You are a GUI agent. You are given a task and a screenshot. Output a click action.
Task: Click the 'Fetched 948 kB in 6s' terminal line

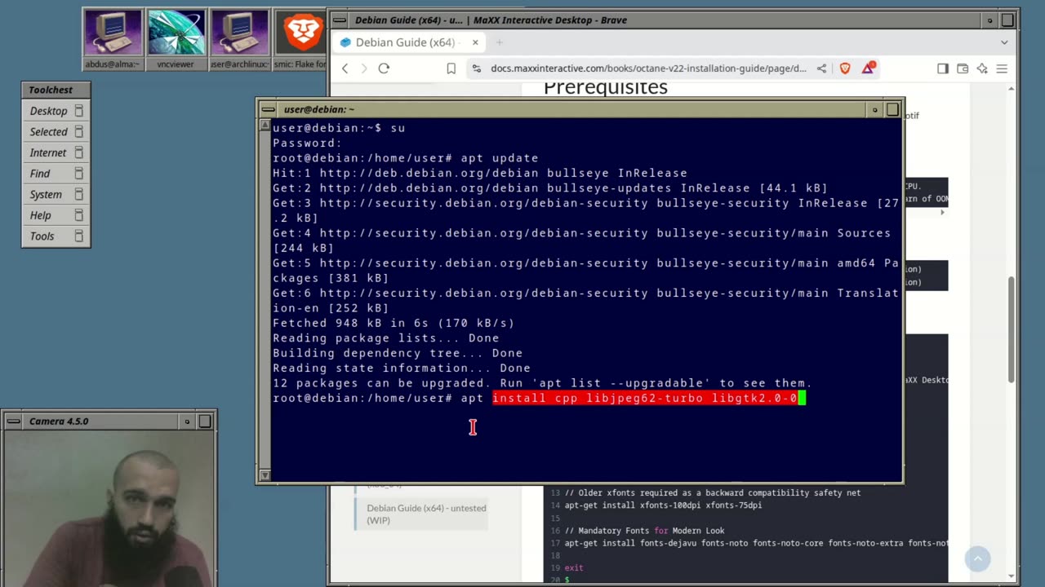pos(394,323)
